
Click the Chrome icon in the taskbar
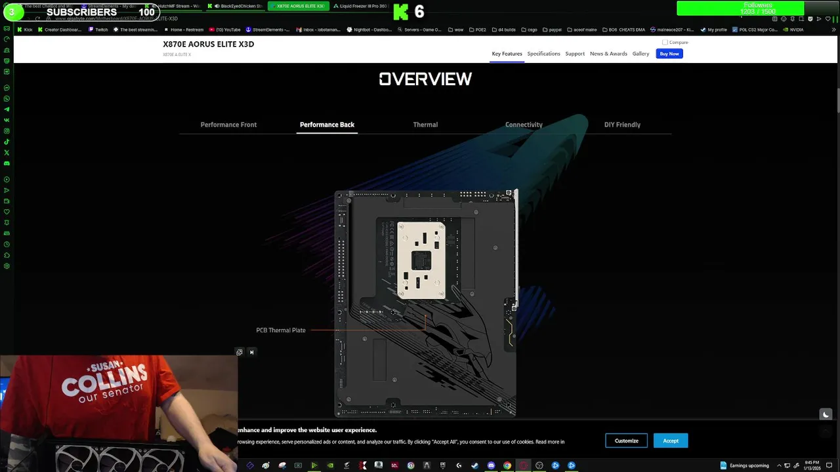click(x=507, y=465)
